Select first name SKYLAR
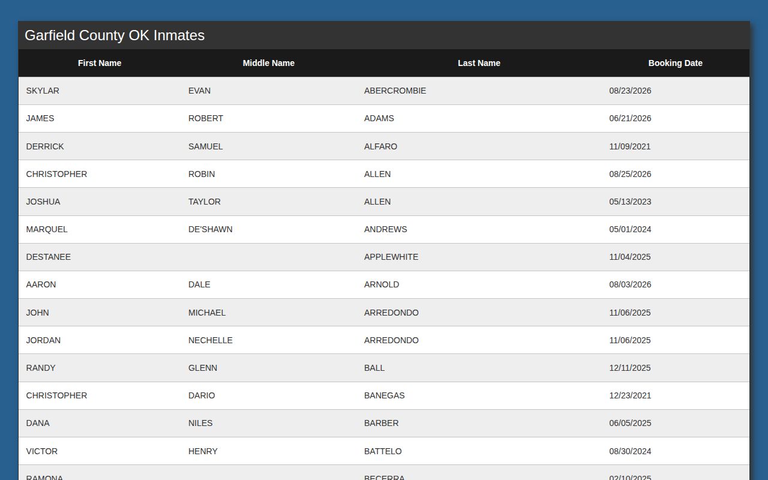The width and height of the screenshot is (768, 480). coord(43,91)
